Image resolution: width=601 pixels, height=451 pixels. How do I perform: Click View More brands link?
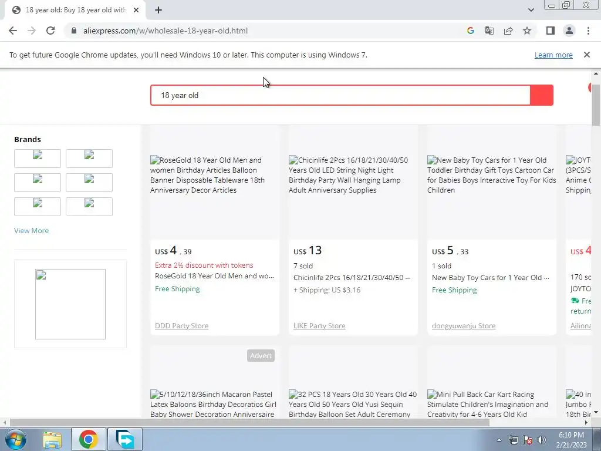[x=32, y=230]
